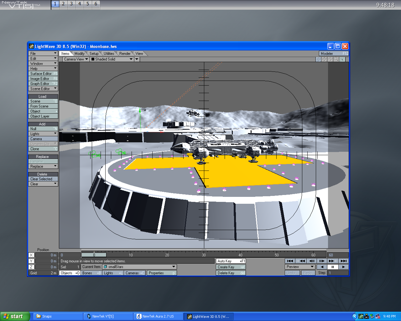Click the NewTek VT[5] logo

coord(21,4)
